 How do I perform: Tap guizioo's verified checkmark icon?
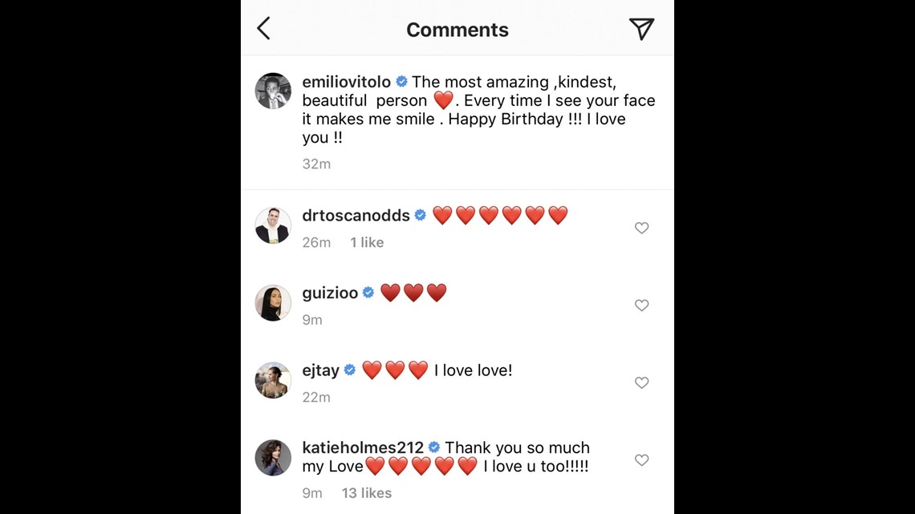(x=368, y=293)
